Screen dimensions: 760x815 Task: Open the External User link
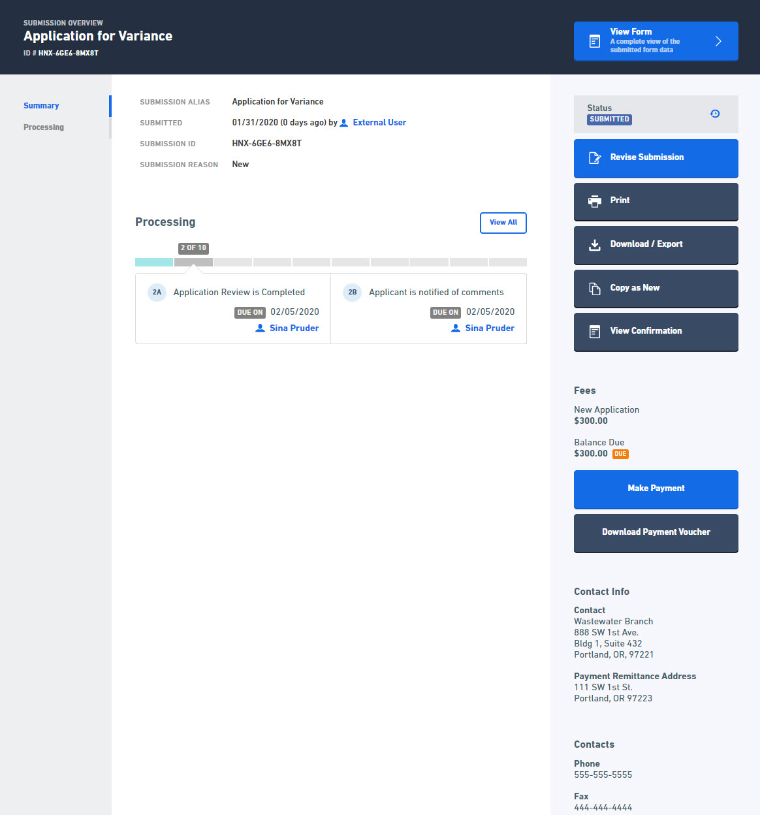pyautogui.click(x=379, y=122)
